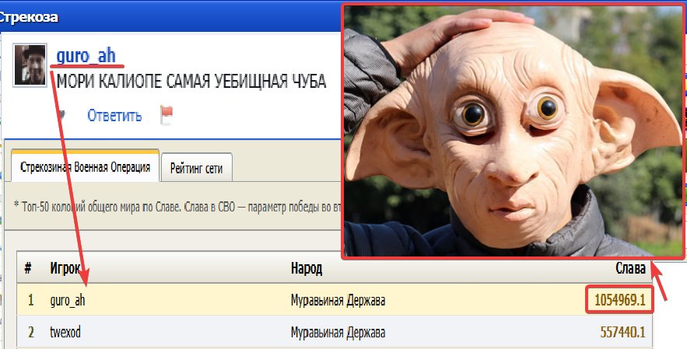Click the glory value 1054969.1
Viewport: 687px width, 349px height.
click(619, 300)
